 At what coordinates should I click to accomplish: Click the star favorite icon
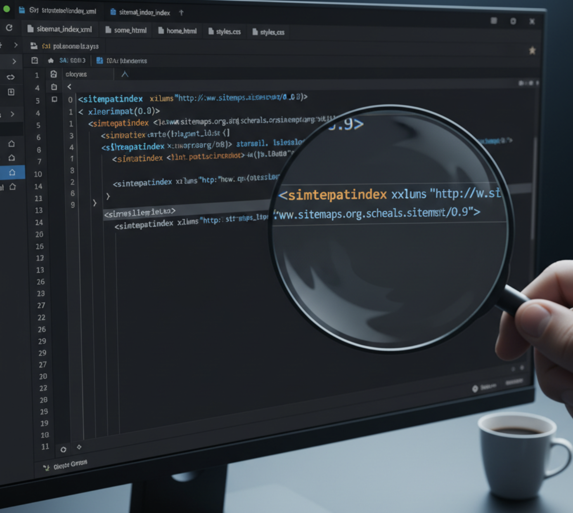click(x=533, y=50)
